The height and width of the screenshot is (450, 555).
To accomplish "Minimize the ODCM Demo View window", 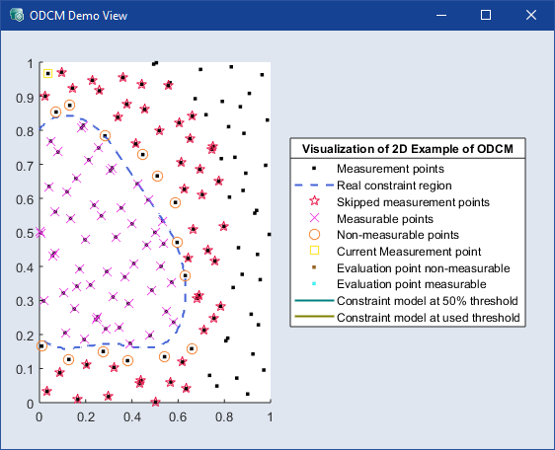I will point(441,15).
